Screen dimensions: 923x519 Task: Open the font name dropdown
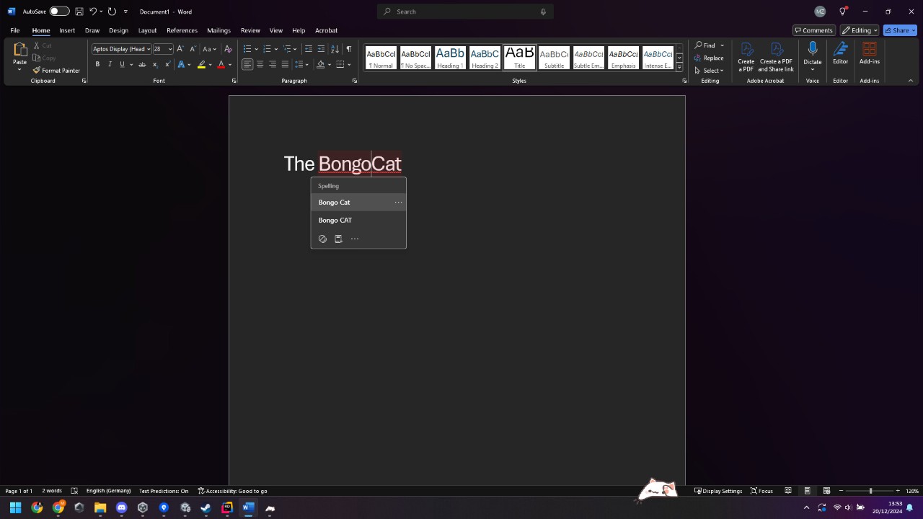tap(149, 49)
